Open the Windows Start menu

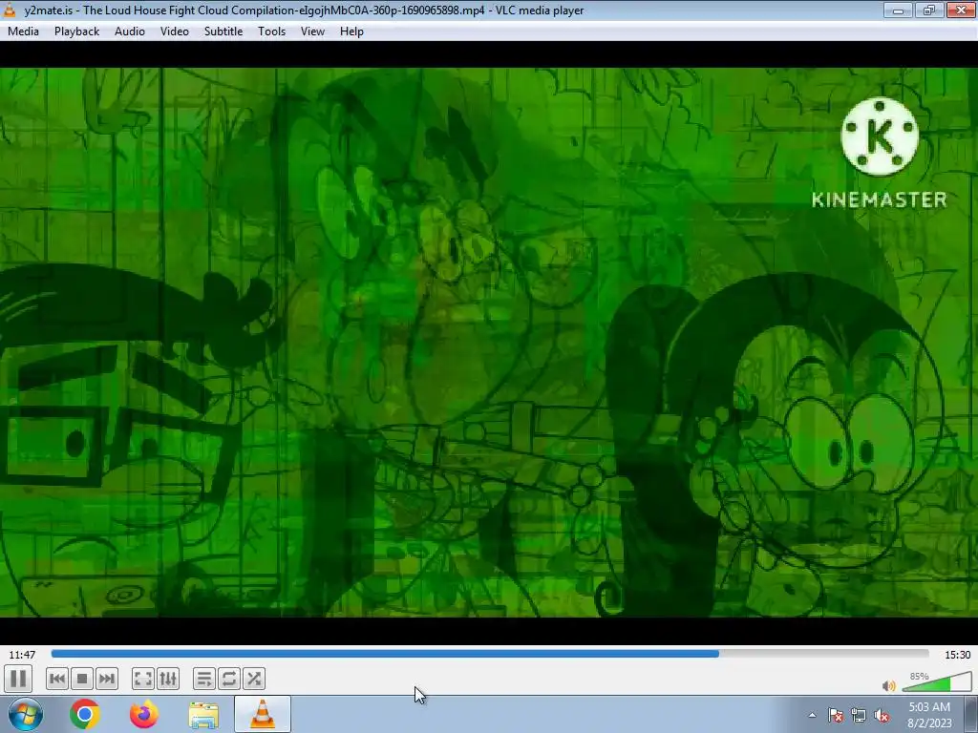pos(26,714)
